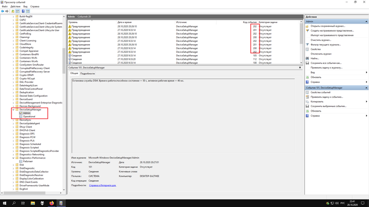Collapse the Diagnostics-Performance tree node

tap(13, 158)
